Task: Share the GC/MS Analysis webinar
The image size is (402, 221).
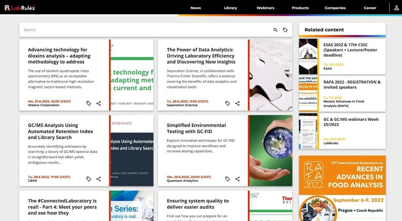Action: coord(99,179)
